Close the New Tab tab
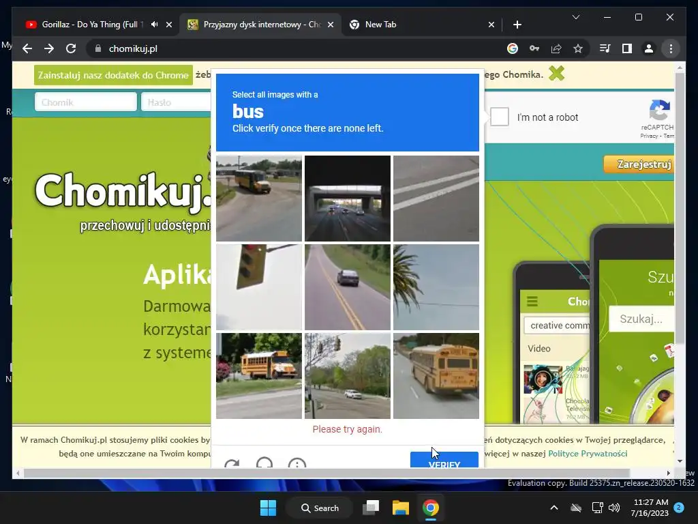Viewport: 698px width, 524px height. pos(491,25)
